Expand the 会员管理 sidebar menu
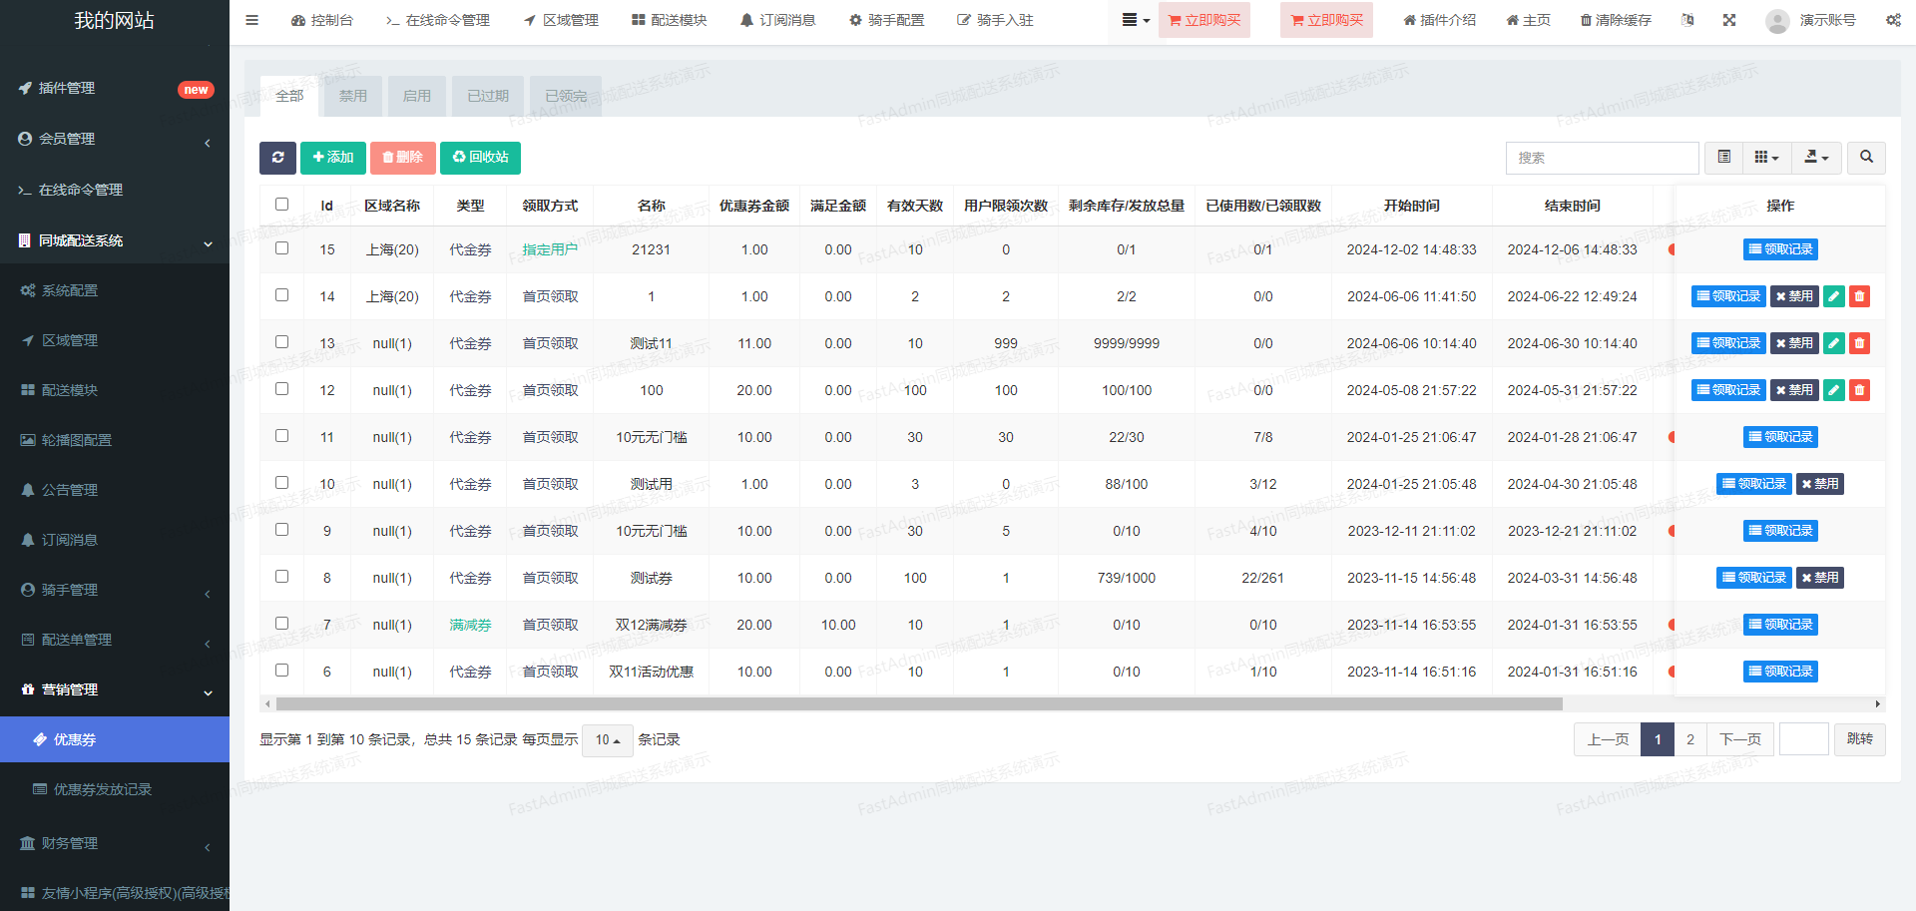Image resolution: width=1916 pixels, height=911 pixels. (x=115, y=139)
